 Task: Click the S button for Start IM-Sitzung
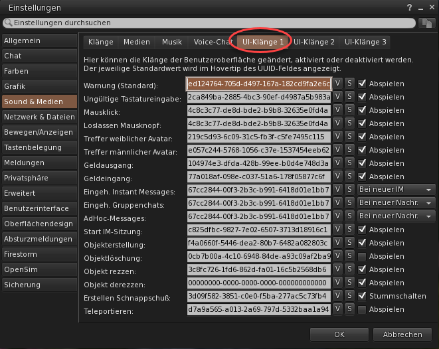(349, 230)
